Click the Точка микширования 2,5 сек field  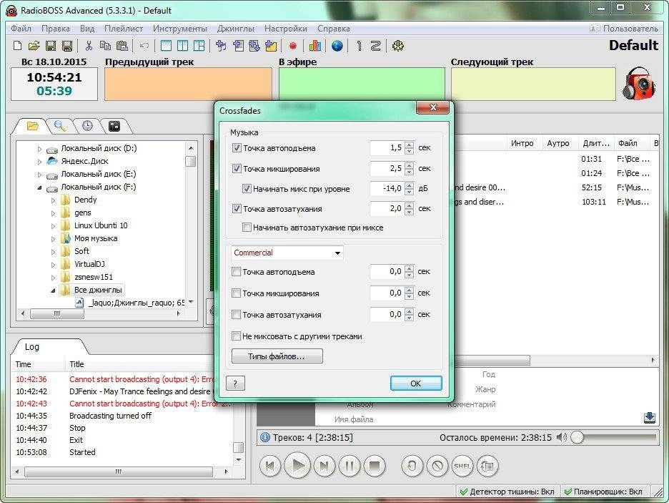point(387,168)
